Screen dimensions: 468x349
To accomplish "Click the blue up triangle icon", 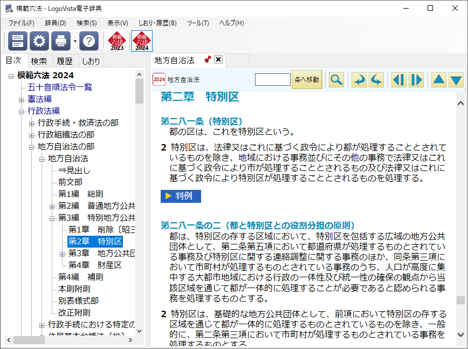I will [x=439, y=80].
